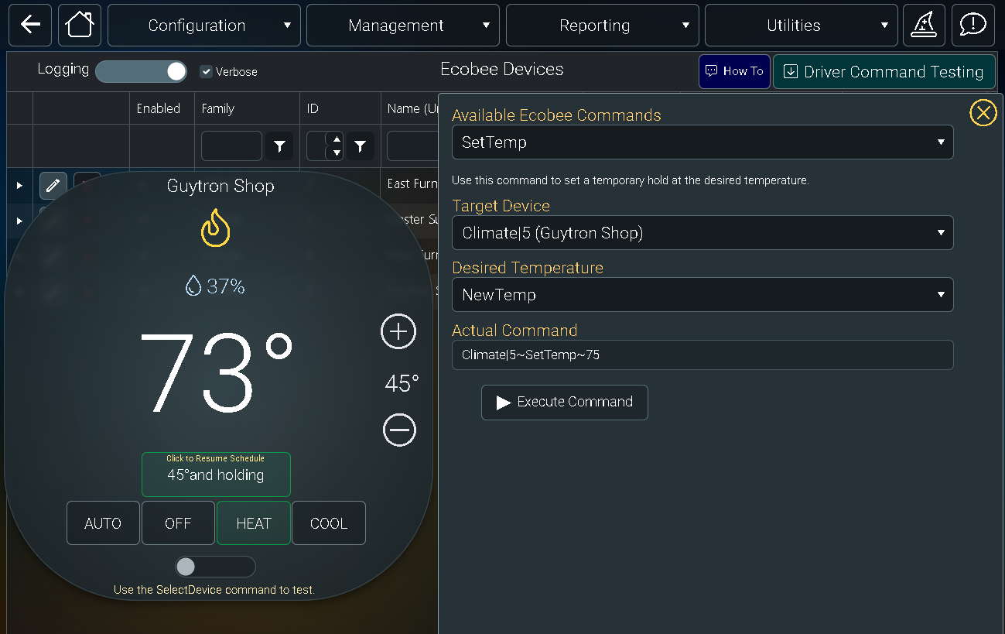Screen dimensions: 1005x634
Task: Click the Family column filter funnel icon
Action: pyautogui.click(x=279, y=146)
